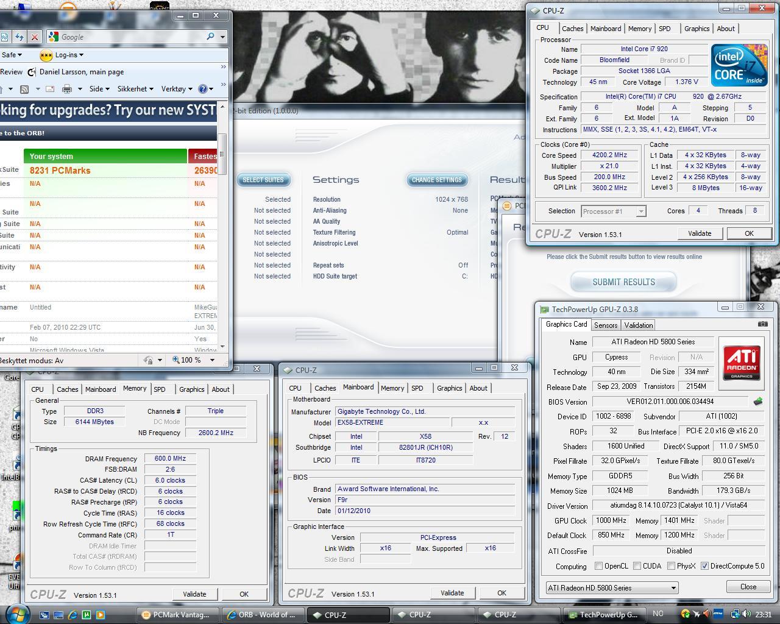The height and width of the screenshot is (624, 780).
Task: Click the Core Speed 4200.2 MHz value
Action: coord(609,155)
